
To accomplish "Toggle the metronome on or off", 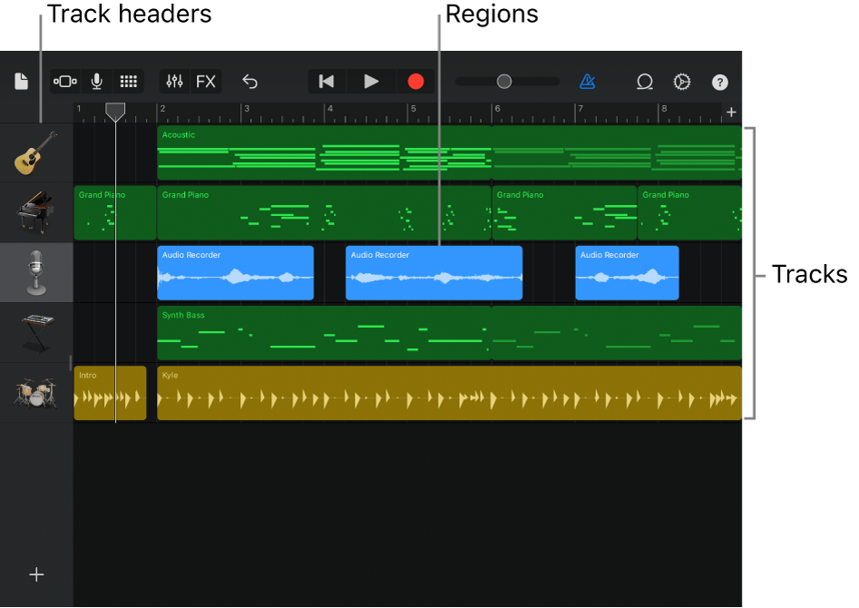I will pos(588,82).
